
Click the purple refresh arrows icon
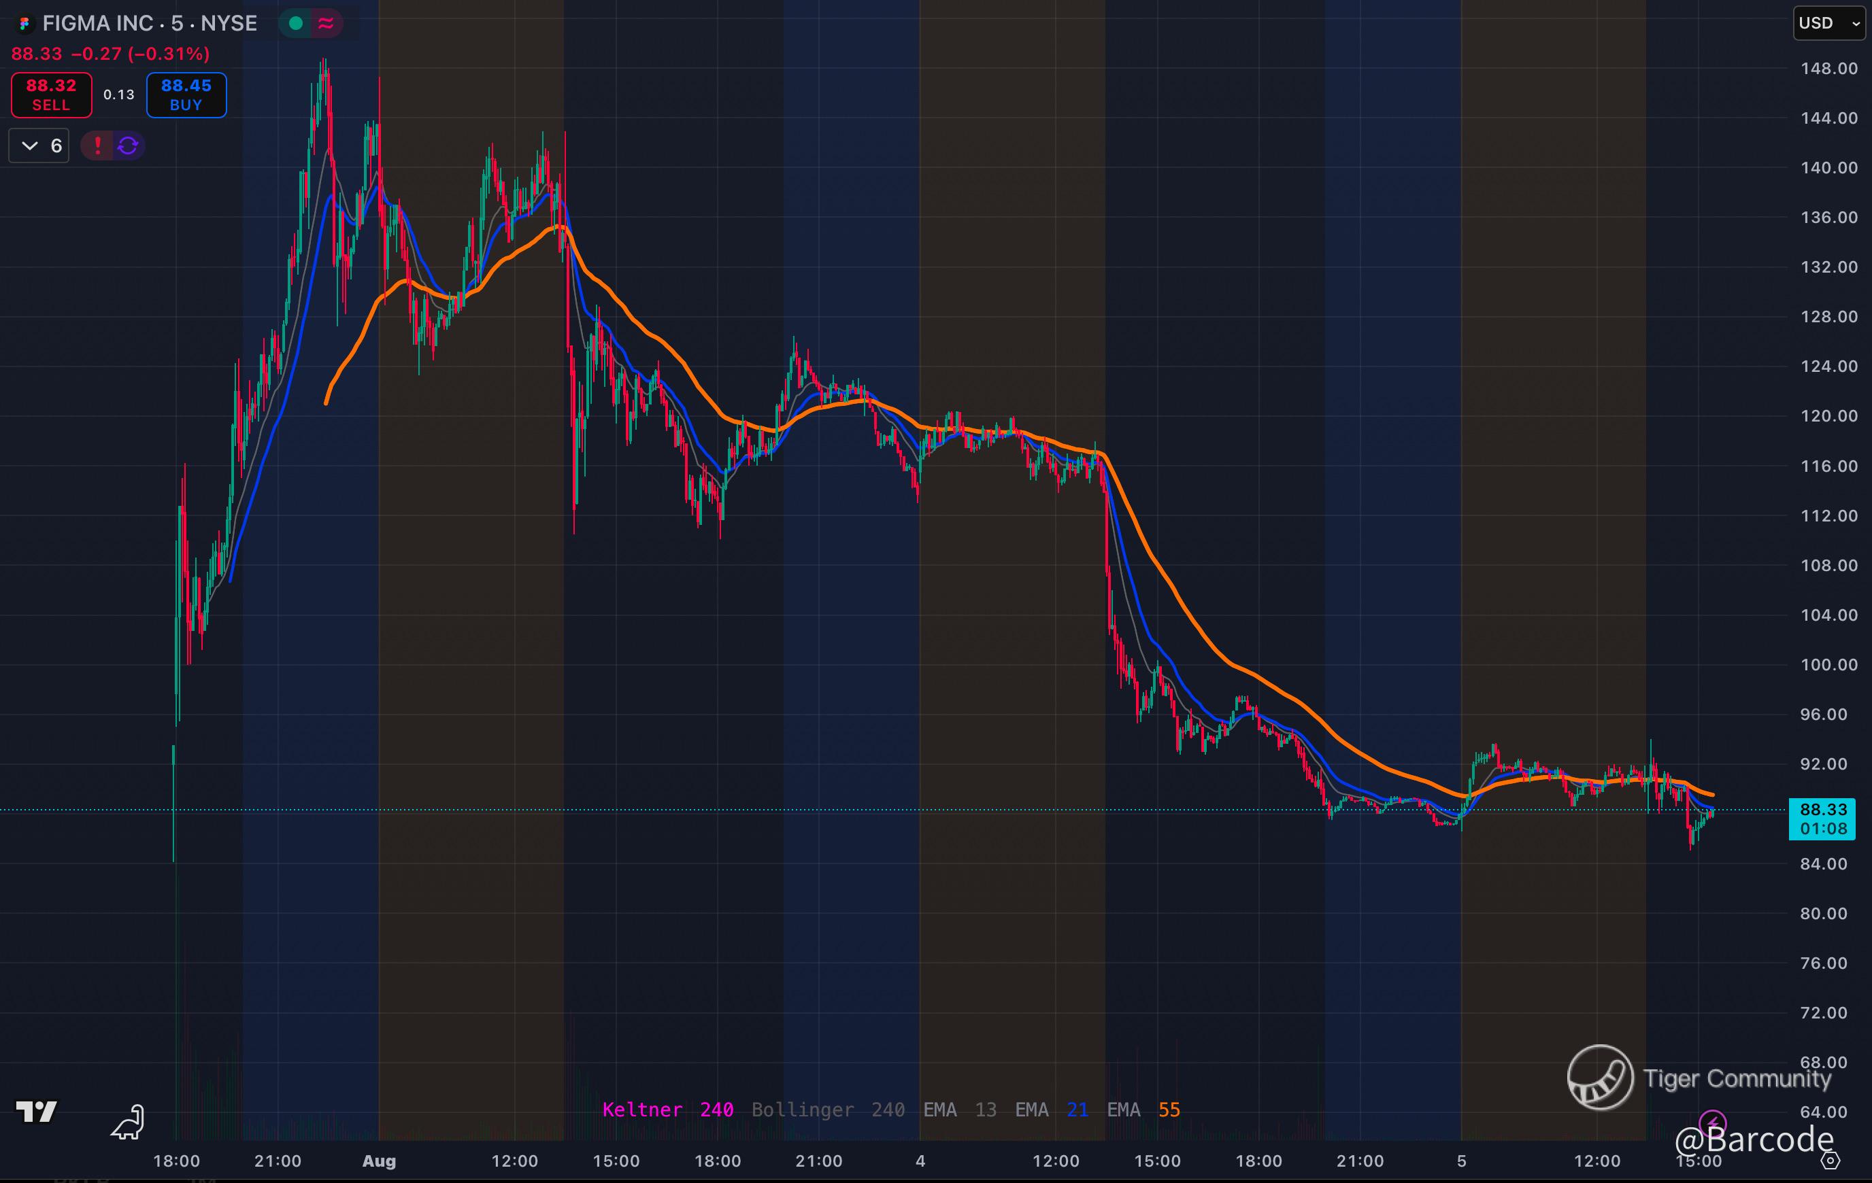129,145
